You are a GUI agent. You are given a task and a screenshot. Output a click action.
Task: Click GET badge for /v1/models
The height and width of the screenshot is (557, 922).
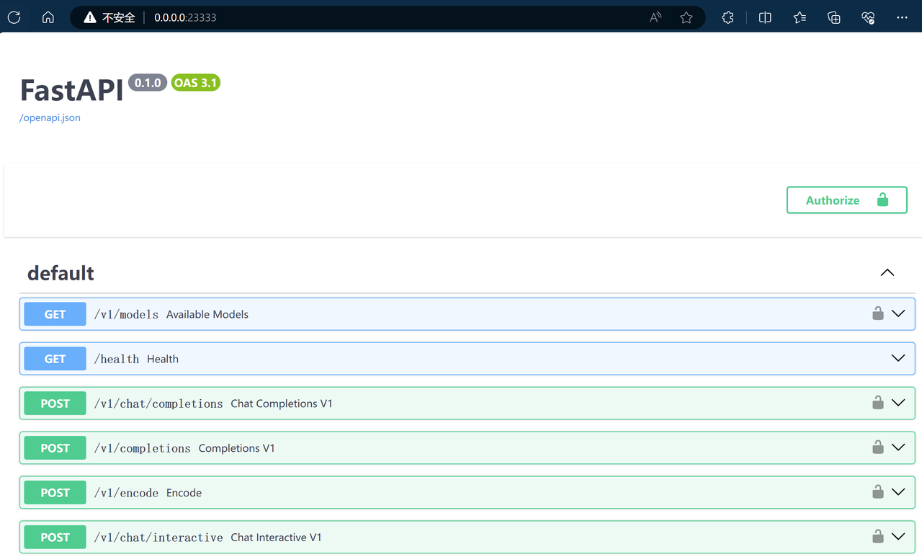tap(55, 314)
